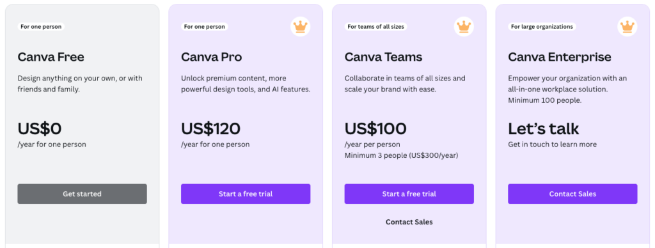Viewport: 655px width, 248px height.
Task: Click the 'For large organizations' tag
Action: (542, 27)
